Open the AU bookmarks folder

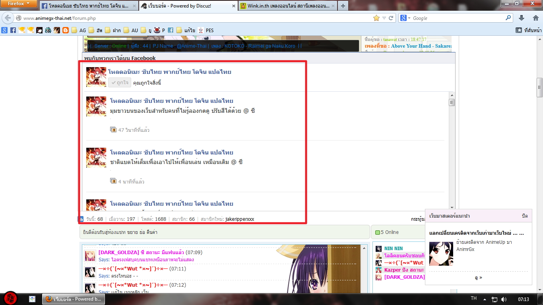131,30
